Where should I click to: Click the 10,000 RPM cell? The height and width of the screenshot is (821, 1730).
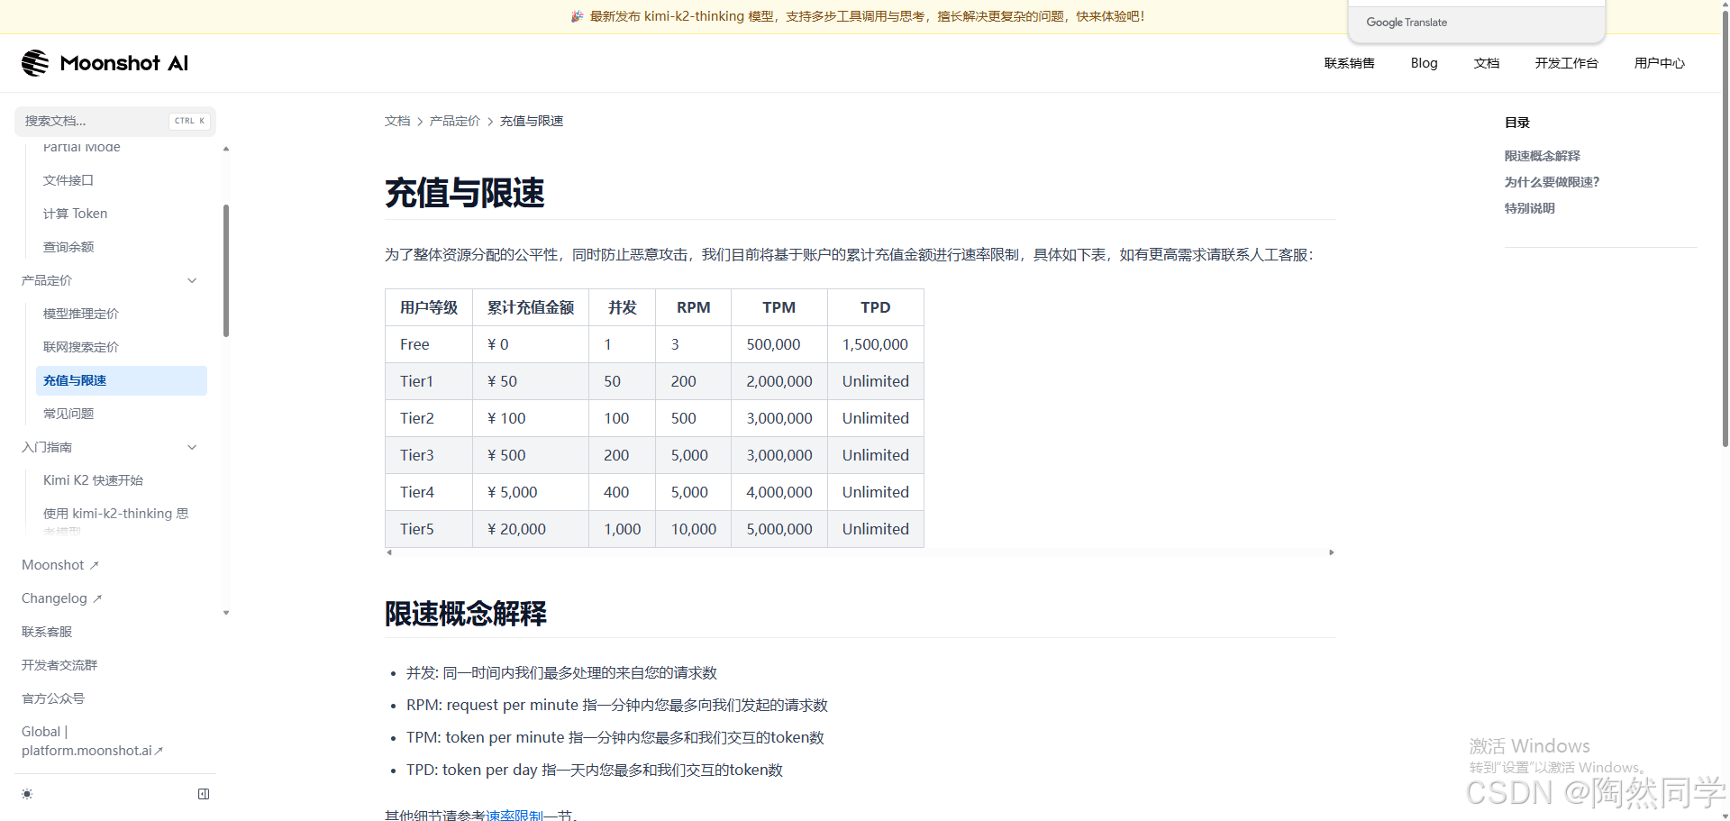693,529
